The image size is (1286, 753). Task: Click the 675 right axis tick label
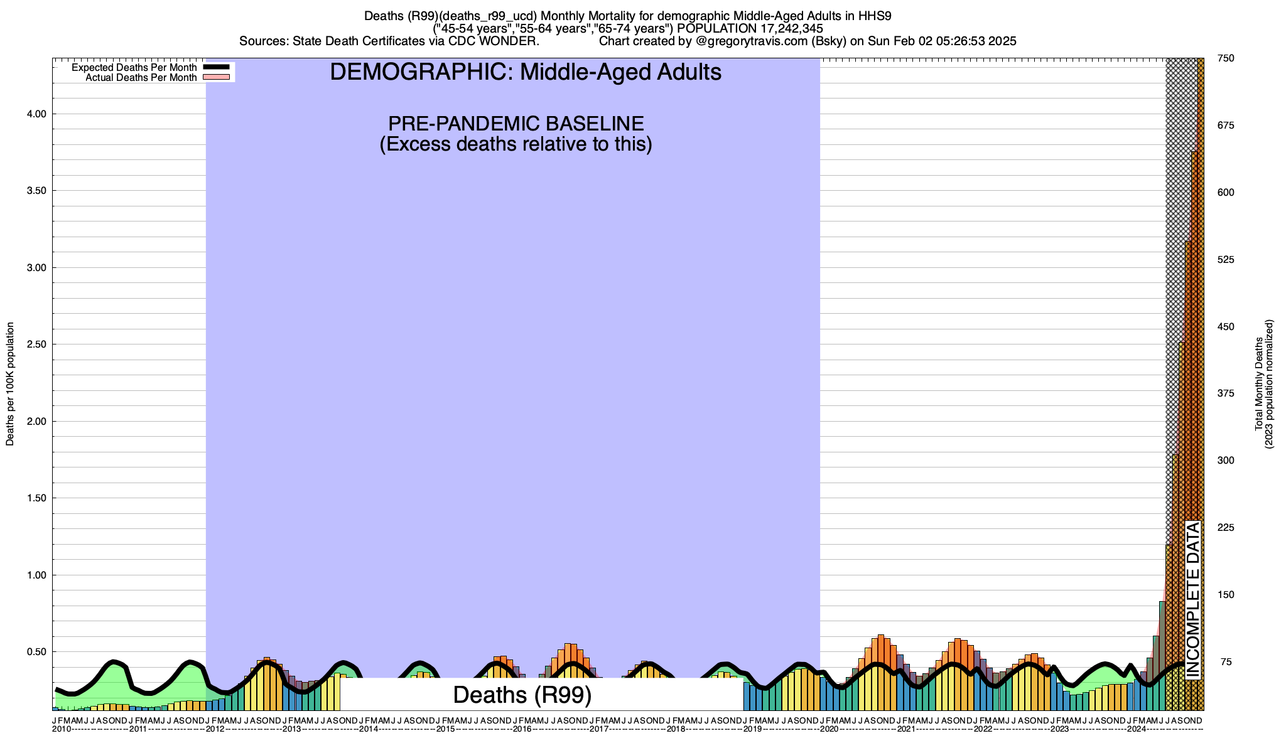click(x=1226, y=125)
